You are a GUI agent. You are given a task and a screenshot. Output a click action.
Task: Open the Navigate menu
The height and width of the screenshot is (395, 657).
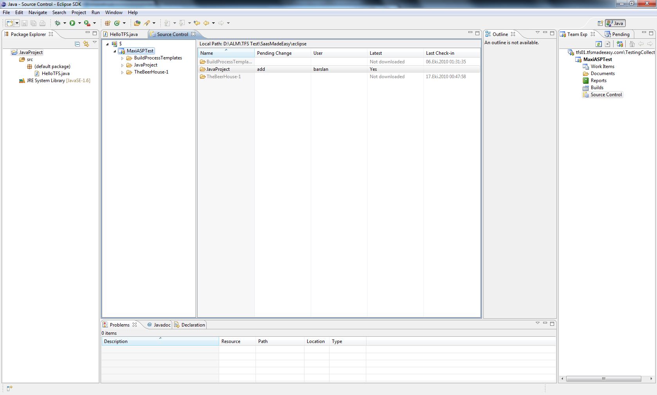point(38,13)
